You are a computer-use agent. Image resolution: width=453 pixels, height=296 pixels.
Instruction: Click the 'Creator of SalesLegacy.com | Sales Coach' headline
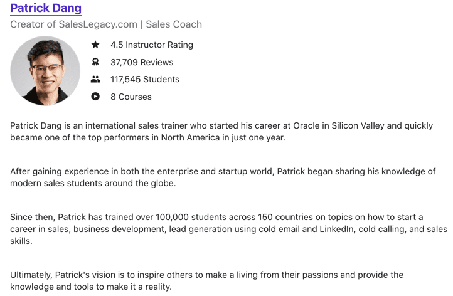[x=106, y=24]
